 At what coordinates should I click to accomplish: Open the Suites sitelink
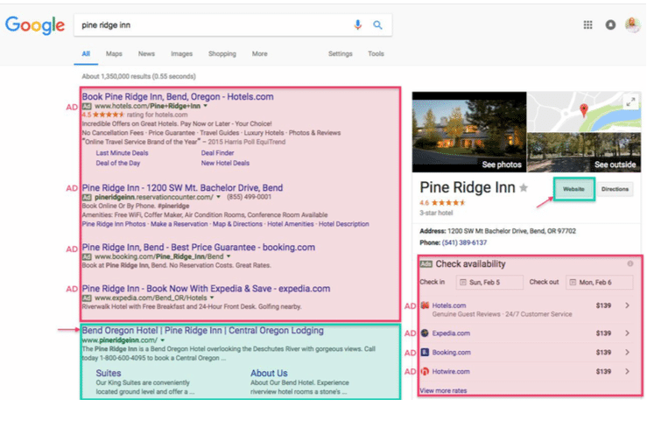coord(109,373)
